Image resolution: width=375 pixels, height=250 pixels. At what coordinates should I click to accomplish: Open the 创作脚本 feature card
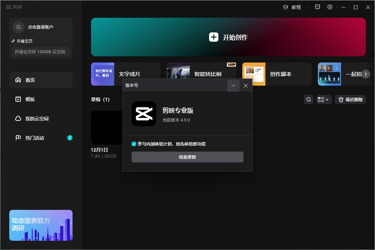point(277,74)
